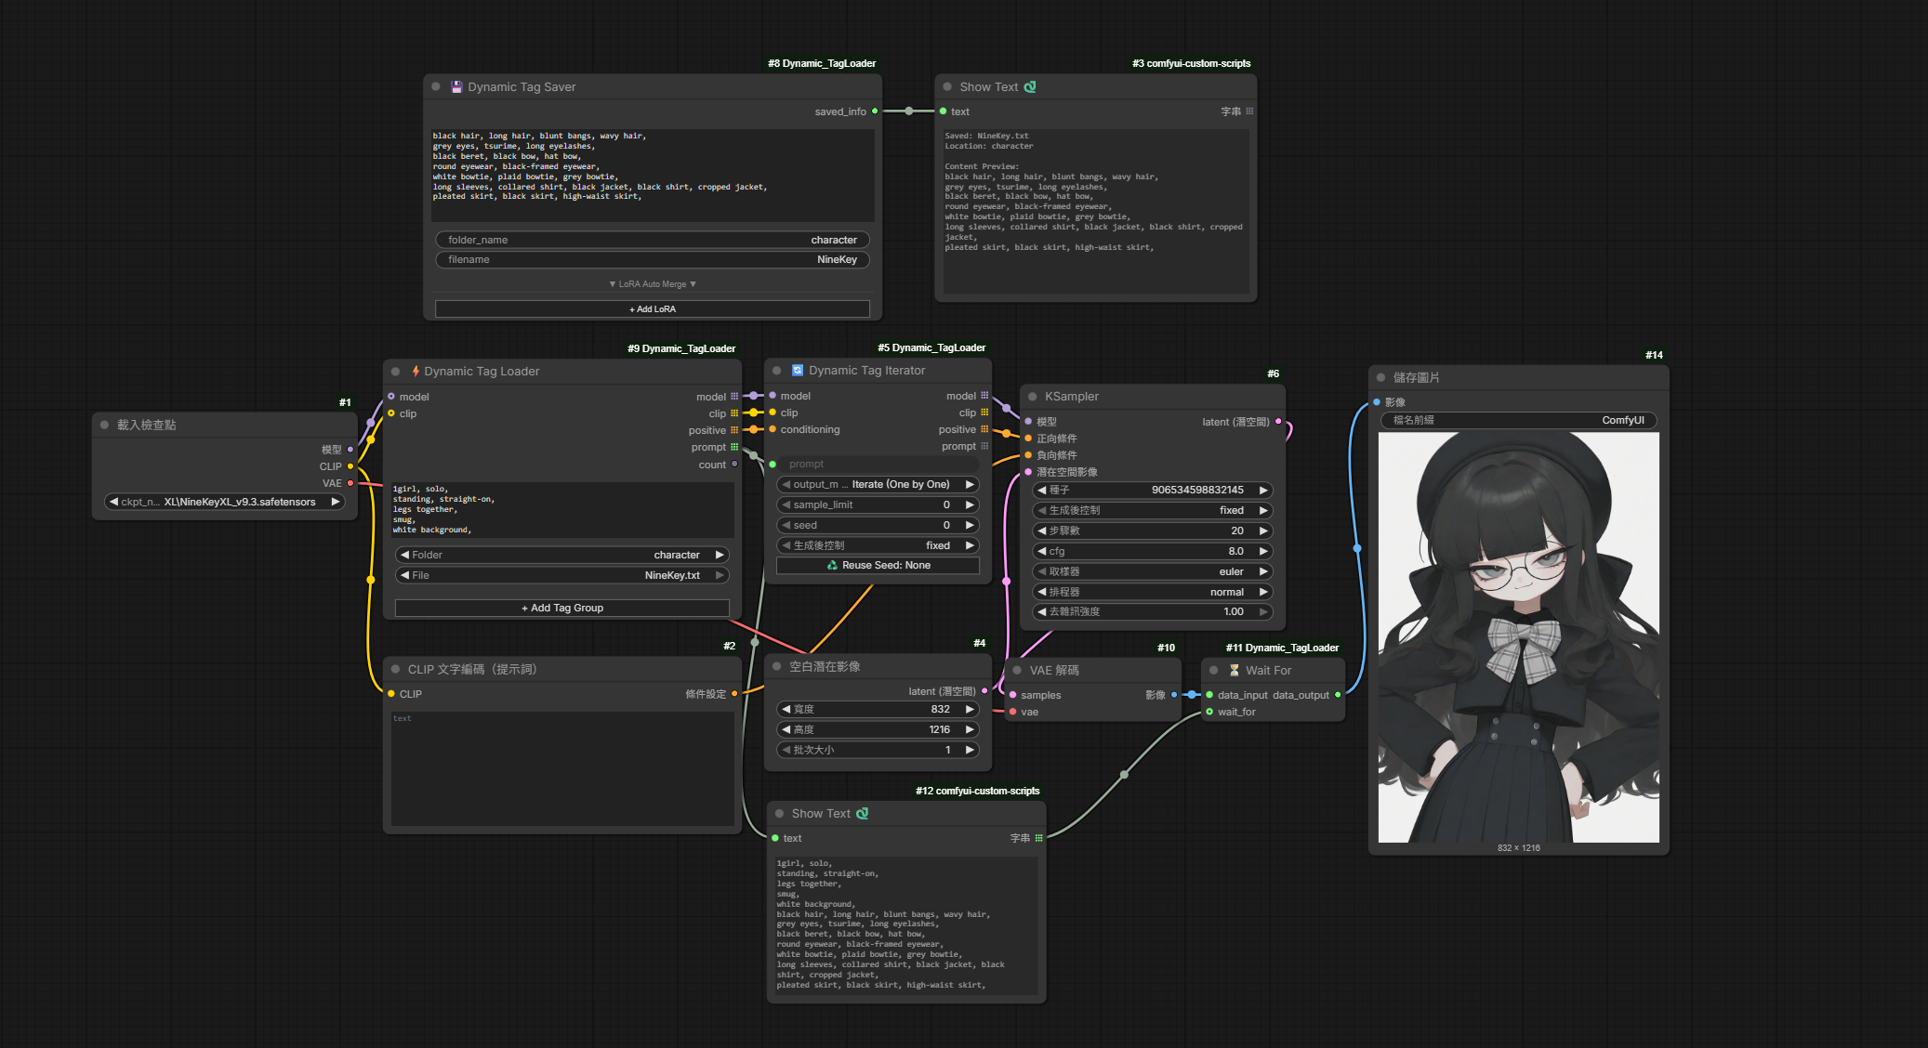Screen dimensions: 1928x1048
Task: Edit the folder_name field in Dynamic Tag Saver
Action: pyautogui.click(x=653, y=241)
